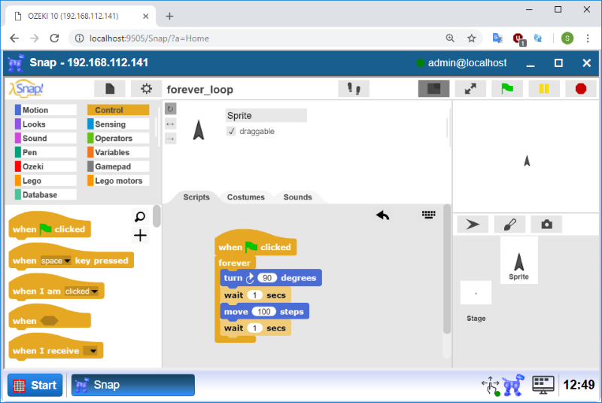Click the arrow sprite on stage
This screenshot has width=602, height=403.
(x=527, y=160)
